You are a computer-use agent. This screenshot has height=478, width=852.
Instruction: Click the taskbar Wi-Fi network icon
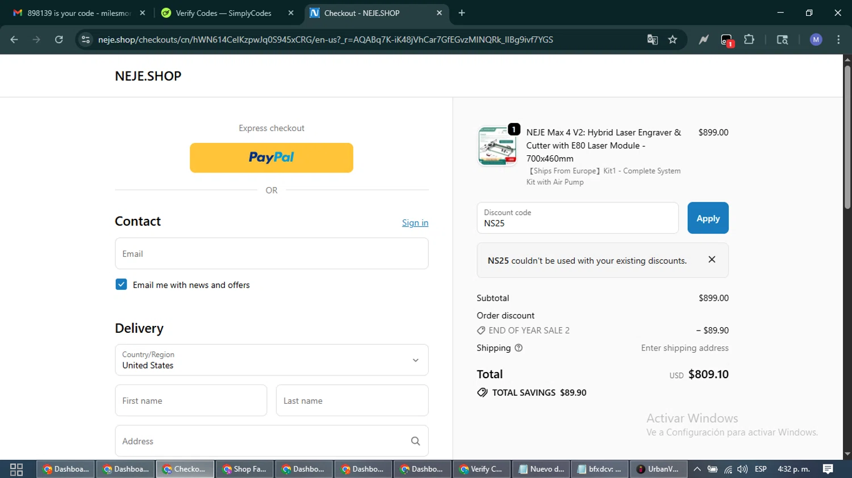(x=728, y=469)
